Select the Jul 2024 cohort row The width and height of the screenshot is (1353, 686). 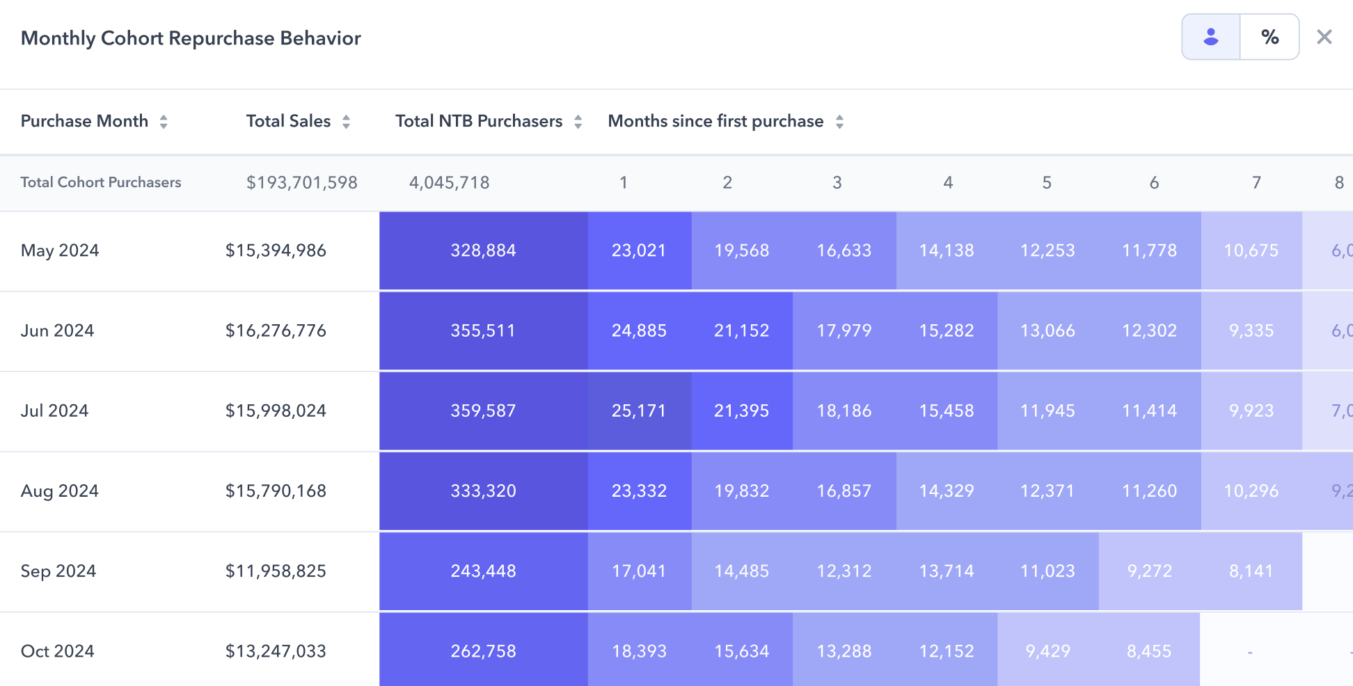click(x=676, y=411)
